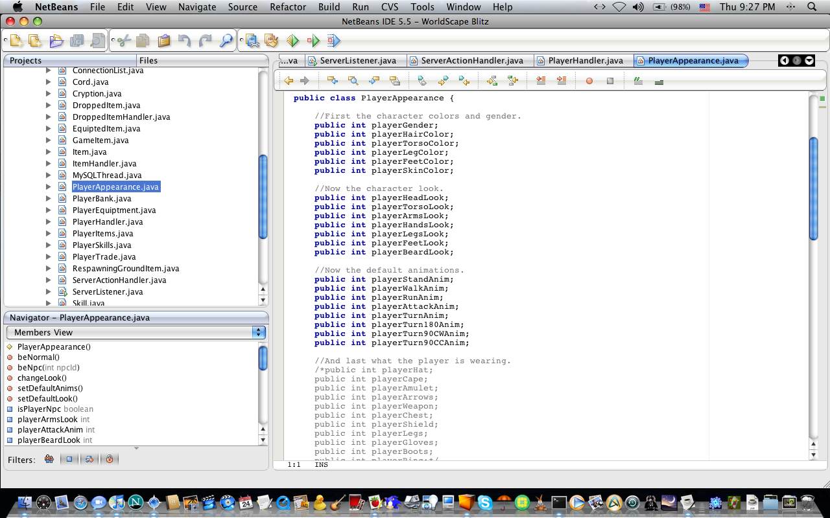830x518 pixels.
Task: Click the Cut scissors icon
Action: (123, 41)
